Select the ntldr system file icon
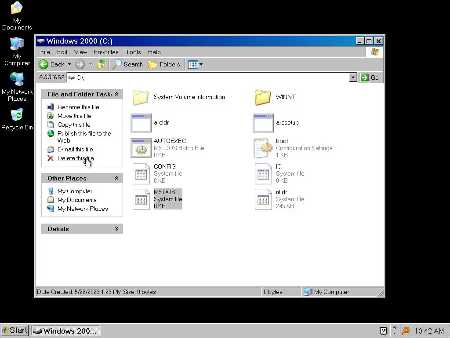The image size is (450, 338). (264, 199)
